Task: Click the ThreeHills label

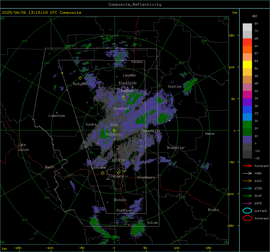Action: click(x=151, y=131)
